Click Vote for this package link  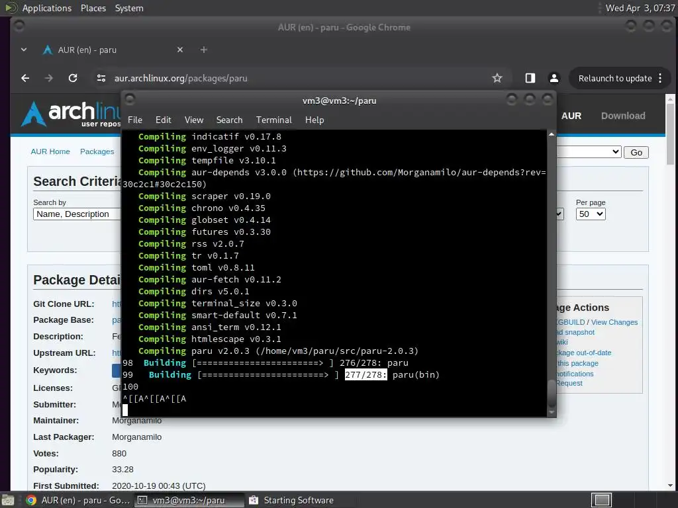(577, 363)
